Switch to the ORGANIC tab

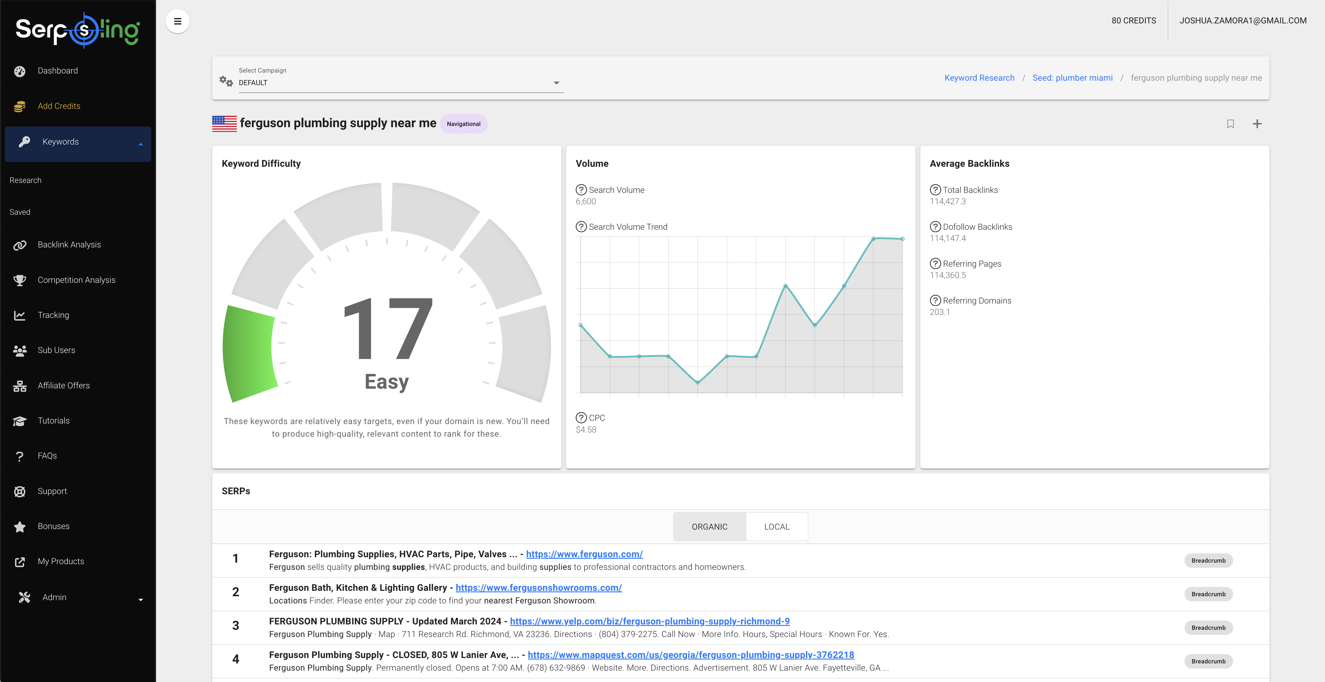pos(709,527)
